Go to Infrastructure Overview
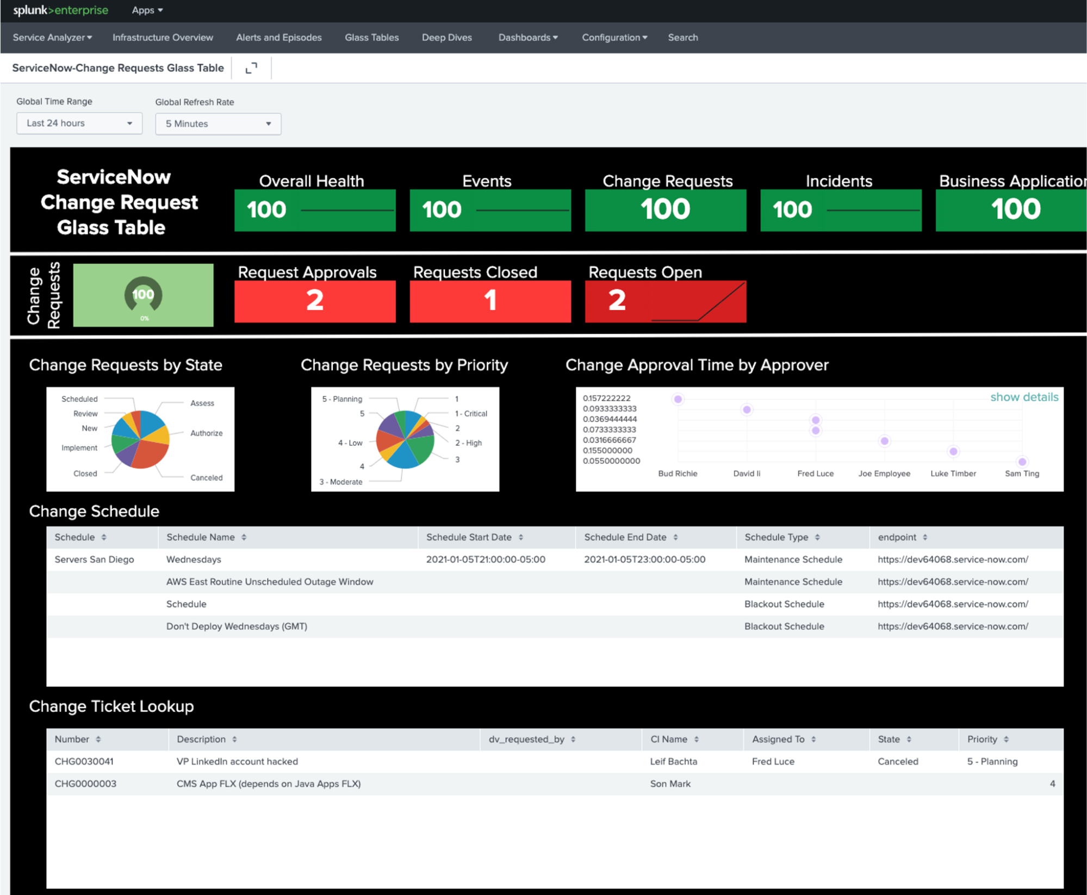 coord(163,38)
